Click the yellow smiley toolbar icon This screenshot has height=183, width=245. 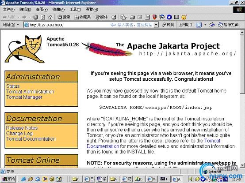pos(184,17)
